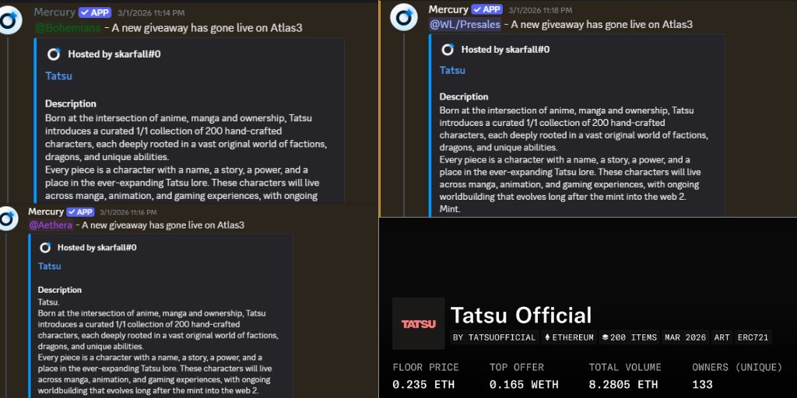
Task: Click the ART category tag
Action: [722, 337]
